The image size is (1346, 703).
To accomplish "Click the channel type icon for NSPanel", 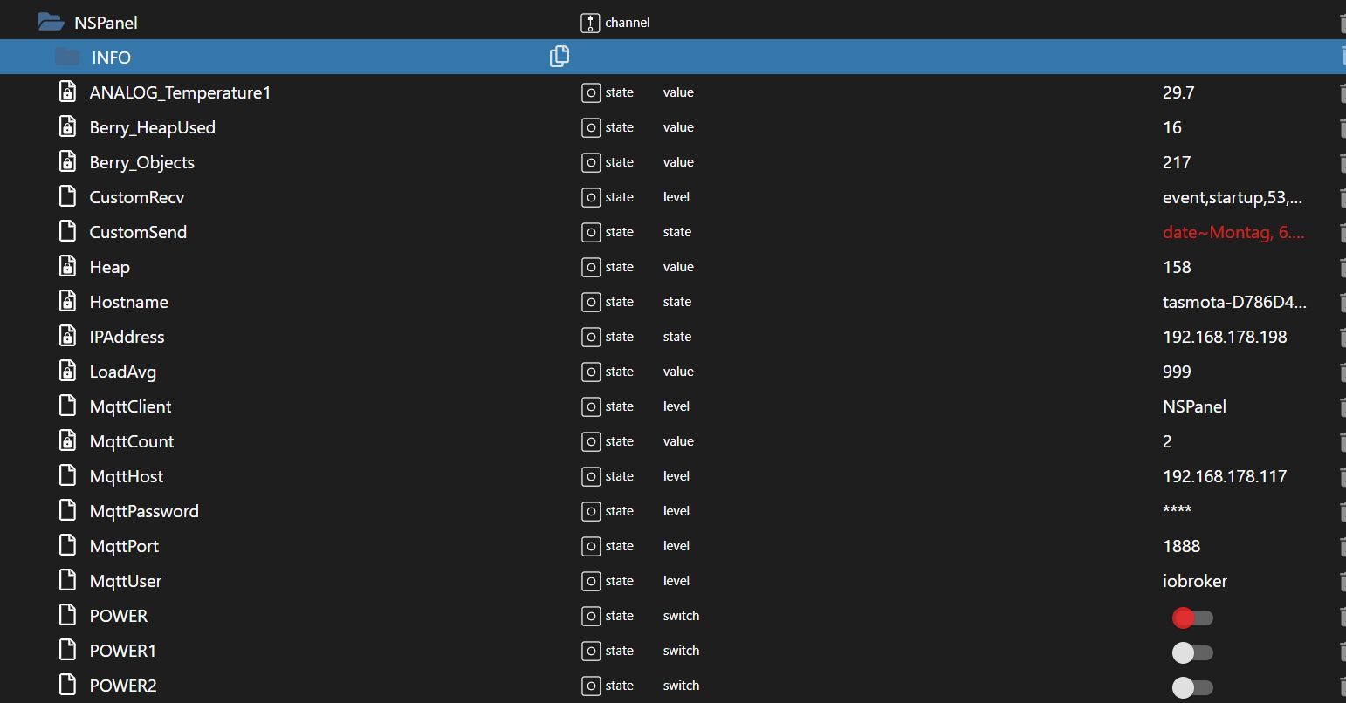I will pos(591,23).
